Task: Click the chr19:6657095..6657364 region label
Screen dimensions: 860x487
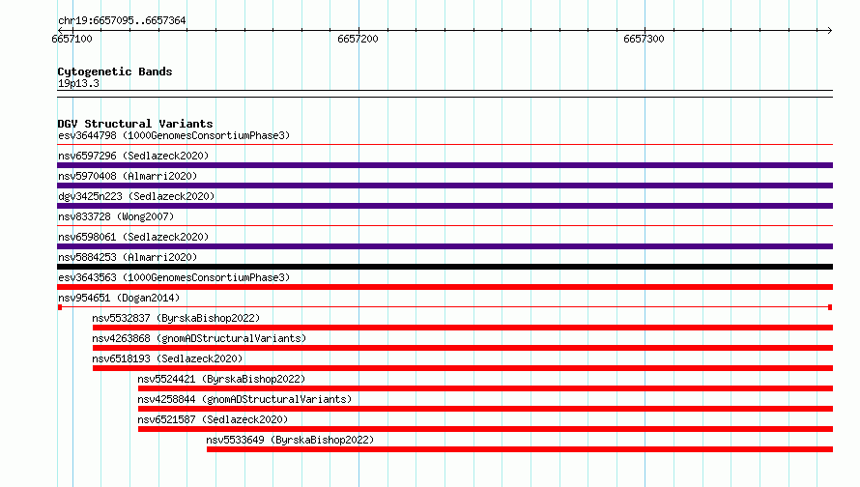Action: coord(122,20)
